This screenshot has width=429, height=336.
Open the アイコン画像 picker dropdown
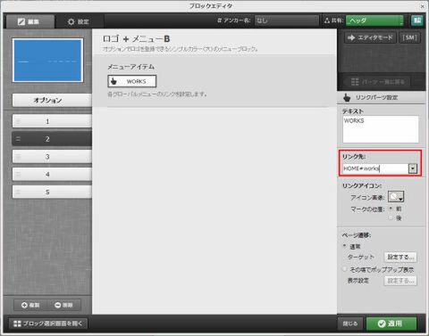[396, 197]
